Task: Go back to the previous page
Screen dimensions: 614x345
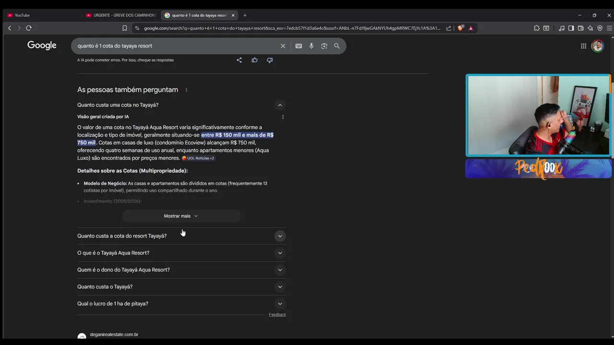Action: 10,28
